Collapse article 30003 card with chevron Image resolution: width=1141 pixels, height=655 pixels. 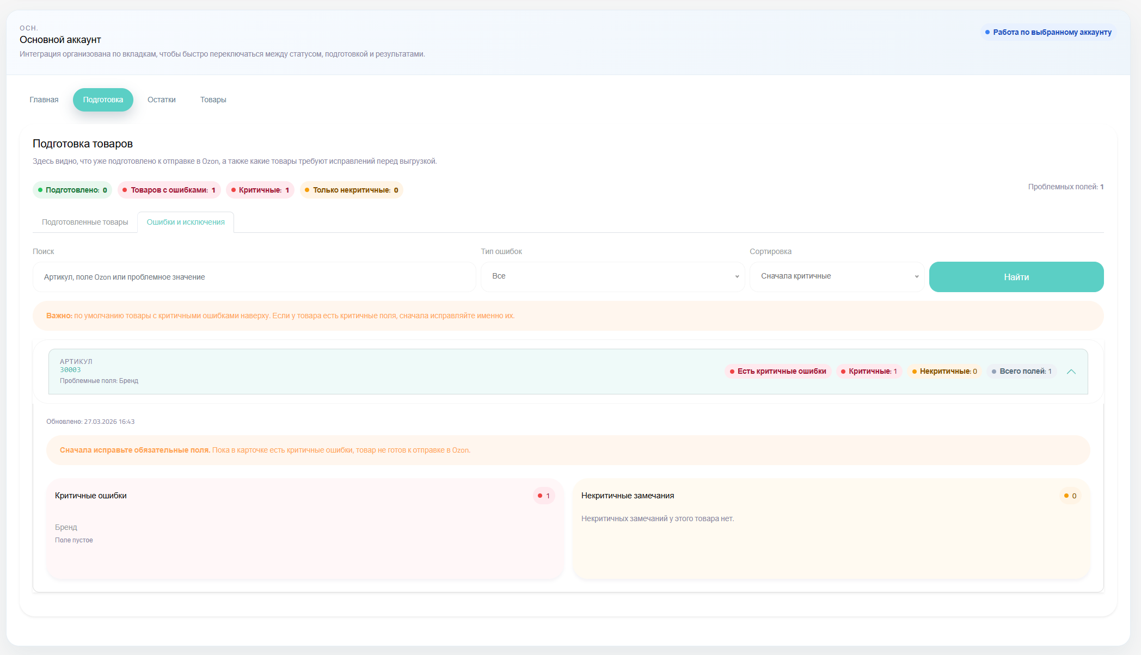point(1071,372)
